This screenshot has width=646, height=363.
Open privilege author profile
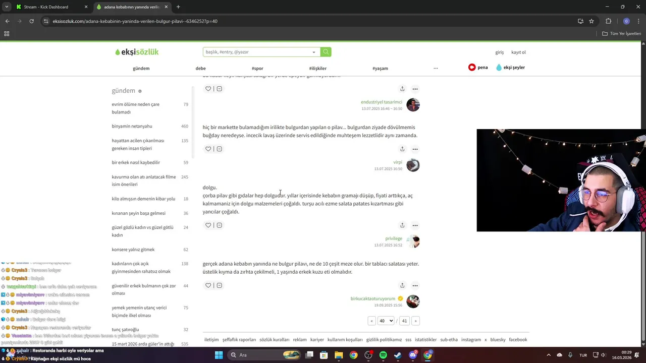pyautogui.click(x=394, y=238)
